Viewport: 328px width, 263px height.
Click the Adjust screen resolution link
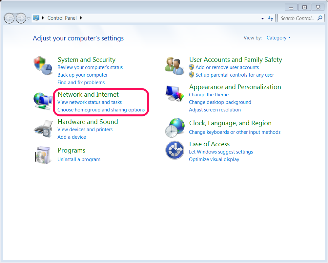click(215, 110)
